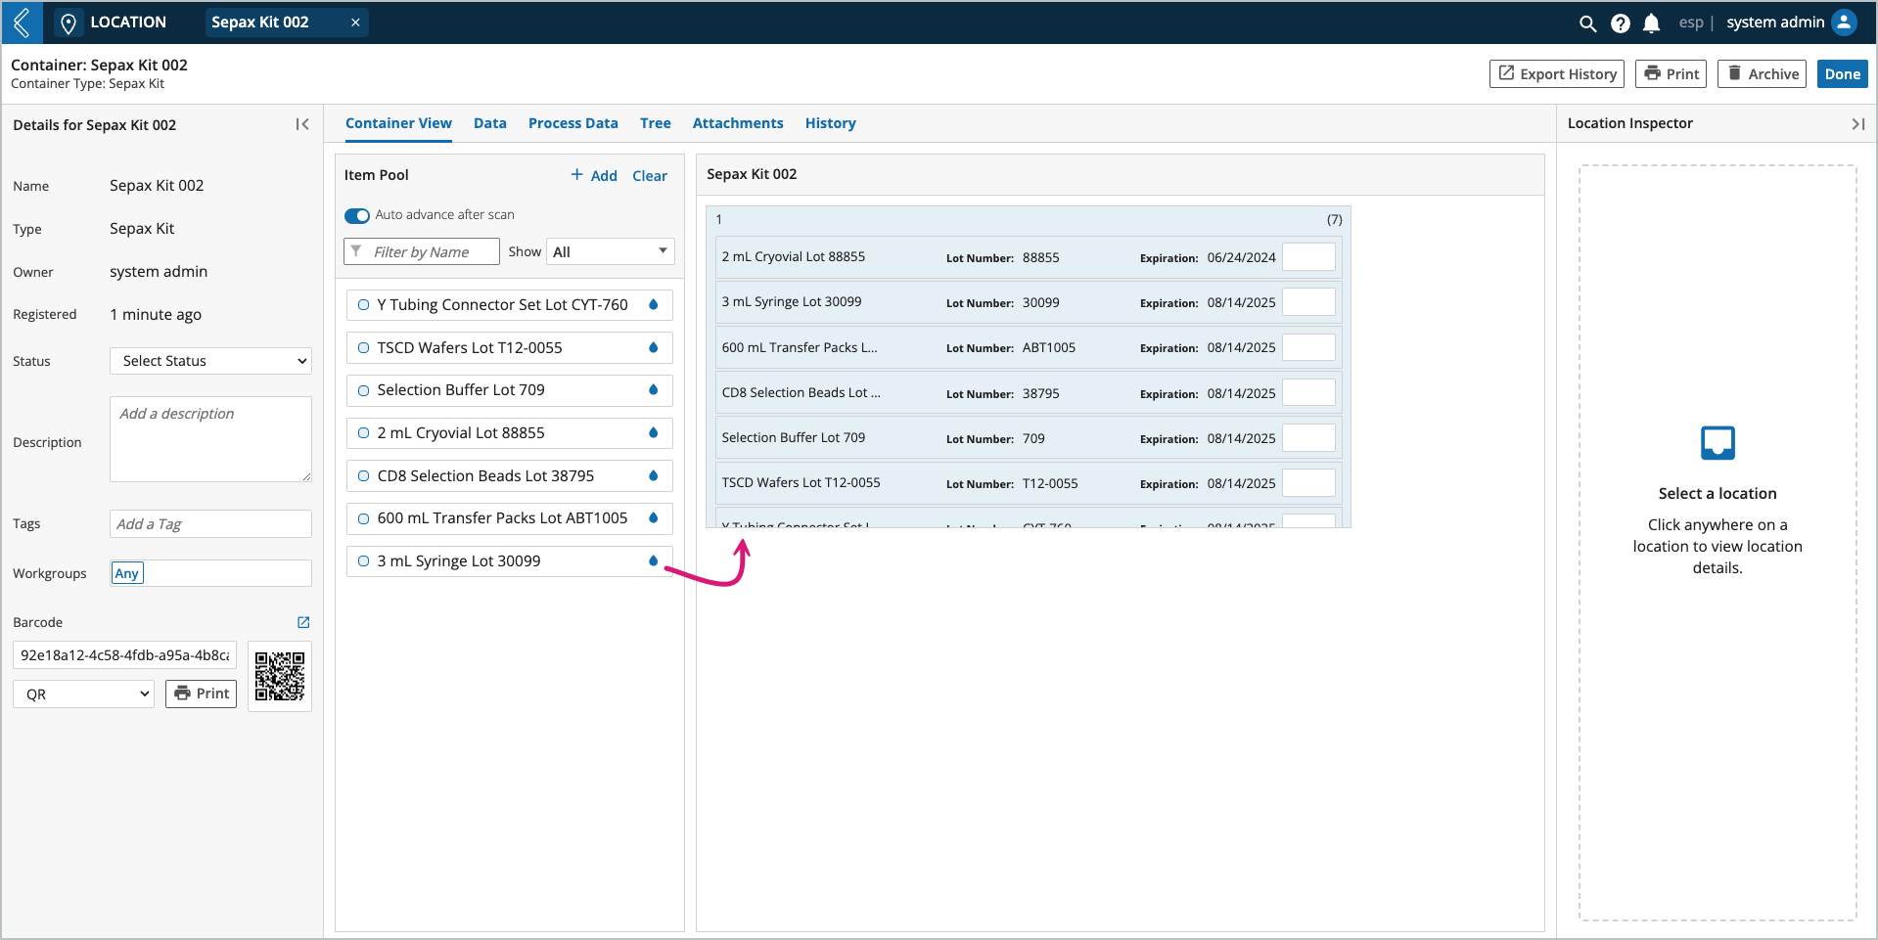Open search with magnifier icon
Screen dimensions: 1878x940
[x=1587, y=22]
